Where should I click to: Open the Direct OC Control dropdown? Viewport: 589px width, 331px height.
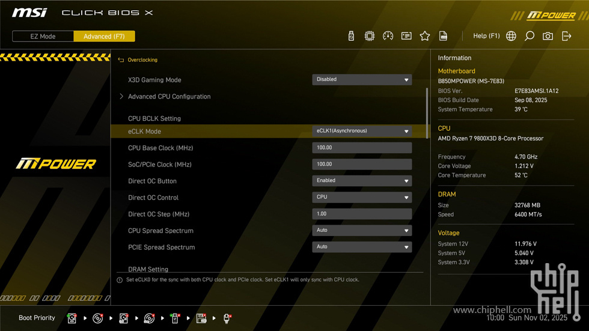click(x=362, y=197)
